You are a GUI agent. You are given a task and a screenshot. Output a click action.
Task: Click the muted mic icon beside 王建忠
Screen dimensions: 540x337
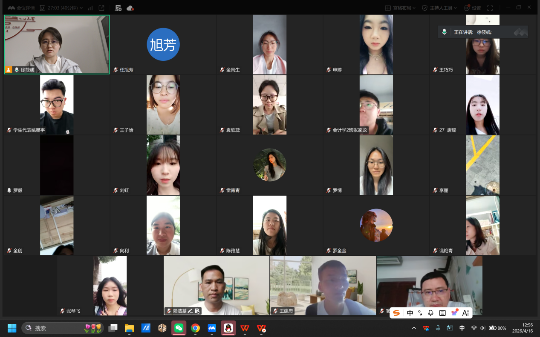275,311
